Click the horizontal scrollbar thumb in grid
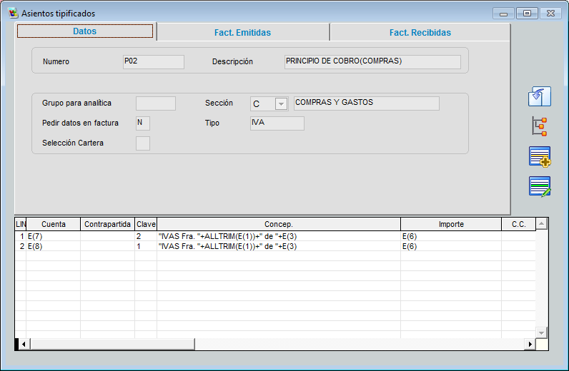 pos(112,344)
